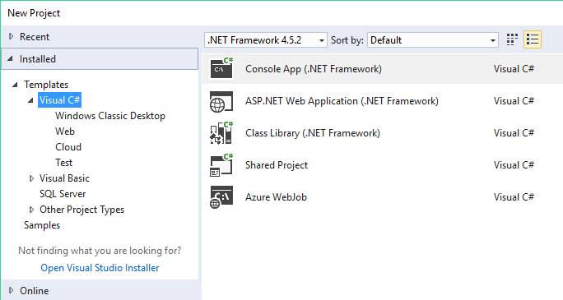Click the Console App template icon
Screen dimensions: 563x300
click(221, 68)
